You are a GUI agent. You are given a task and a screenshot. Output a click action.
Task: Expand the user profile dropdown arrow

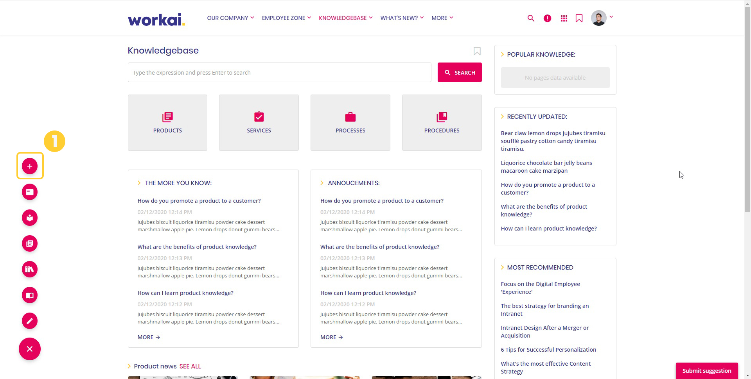click(x=611, y=17)
